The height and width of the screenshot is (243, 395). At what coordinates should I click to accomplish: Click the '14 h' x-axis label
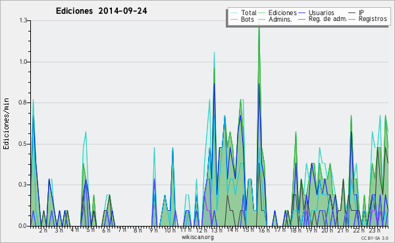coord(233,230)
